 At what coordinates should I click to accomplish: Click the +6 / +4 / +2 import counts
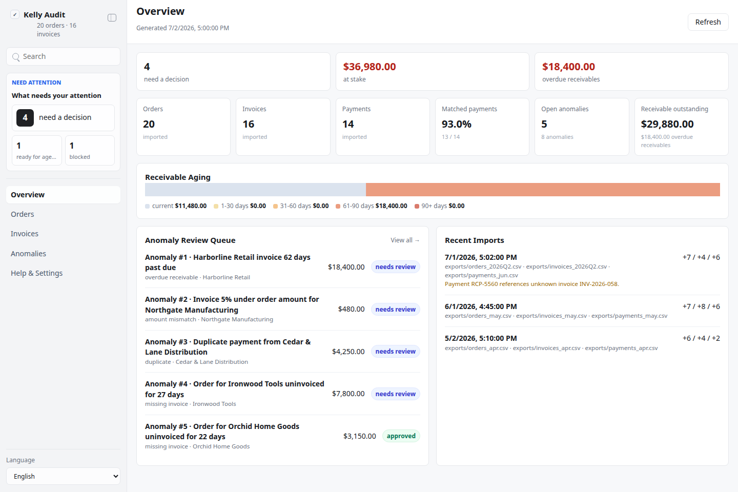tap(701, 338)
